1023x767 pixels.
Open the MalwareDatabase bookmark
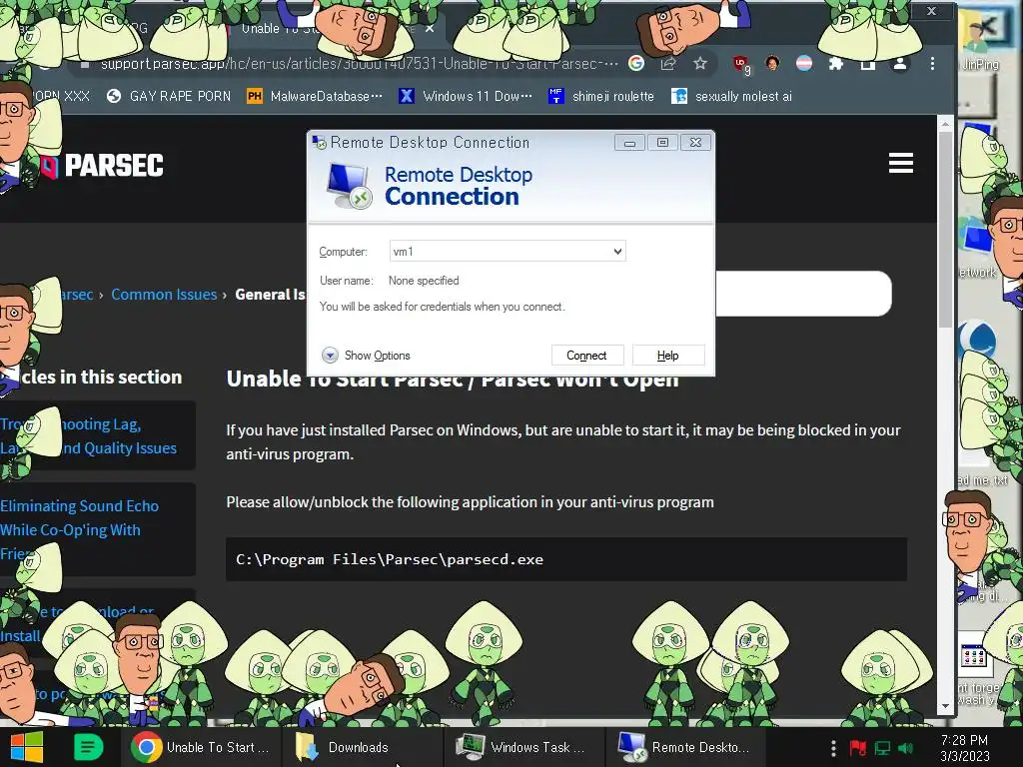(x=315, y=97)
